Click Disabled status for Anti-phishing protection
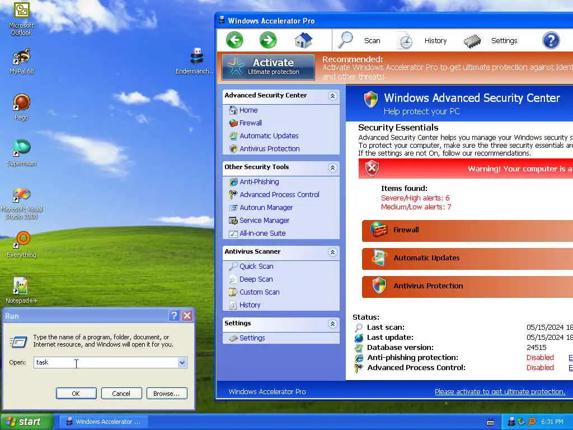This screenshot has height=430, width=573. tap(540, 357)
